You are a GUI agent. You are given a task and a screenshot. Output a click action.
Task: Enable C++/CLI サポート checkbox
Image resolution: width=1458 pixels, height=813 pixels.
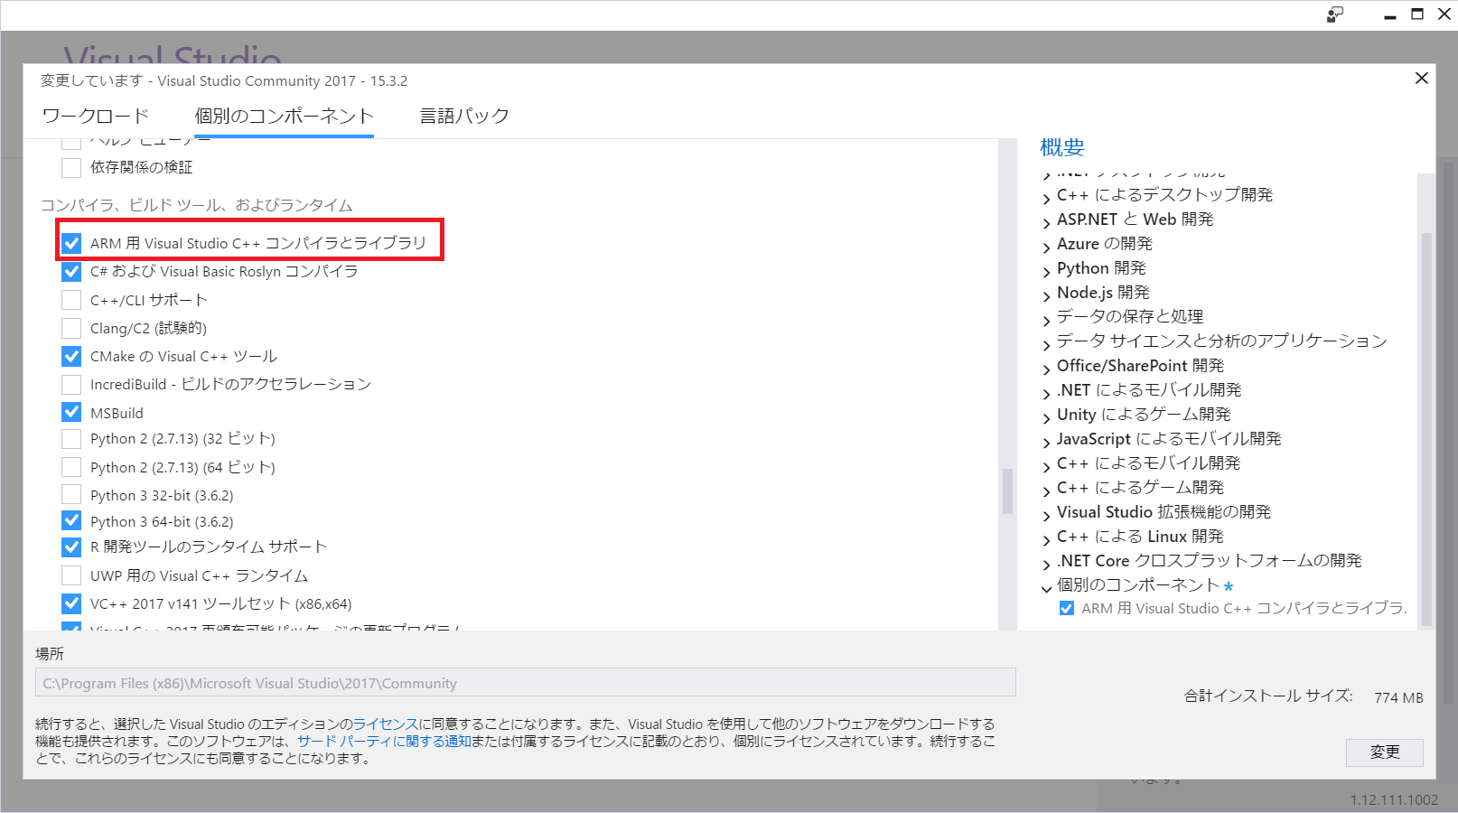[x=71, y=300]
